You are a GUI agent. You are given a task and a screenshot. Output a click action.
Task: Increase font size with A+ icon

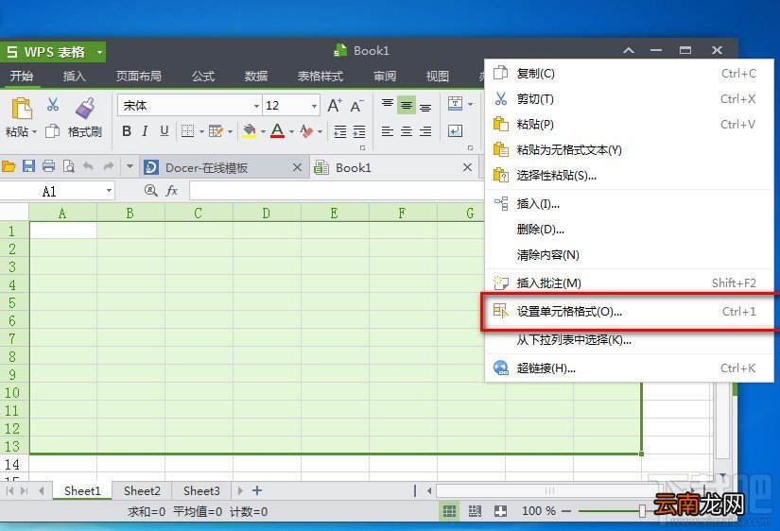tap(335, 106)
